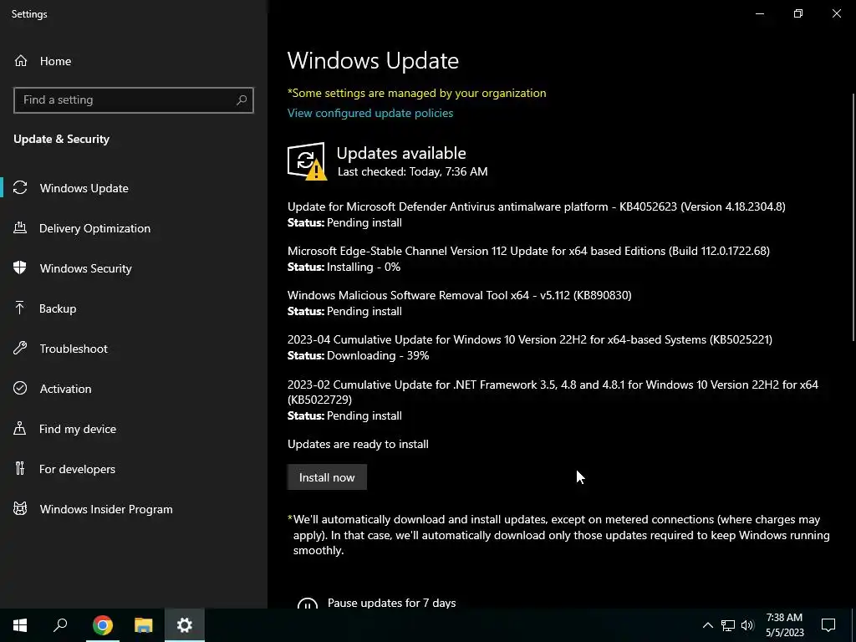Viewport: 856px width, 642px height.
Task: Click the Settings gear on the taskbar
Action: 185,625
